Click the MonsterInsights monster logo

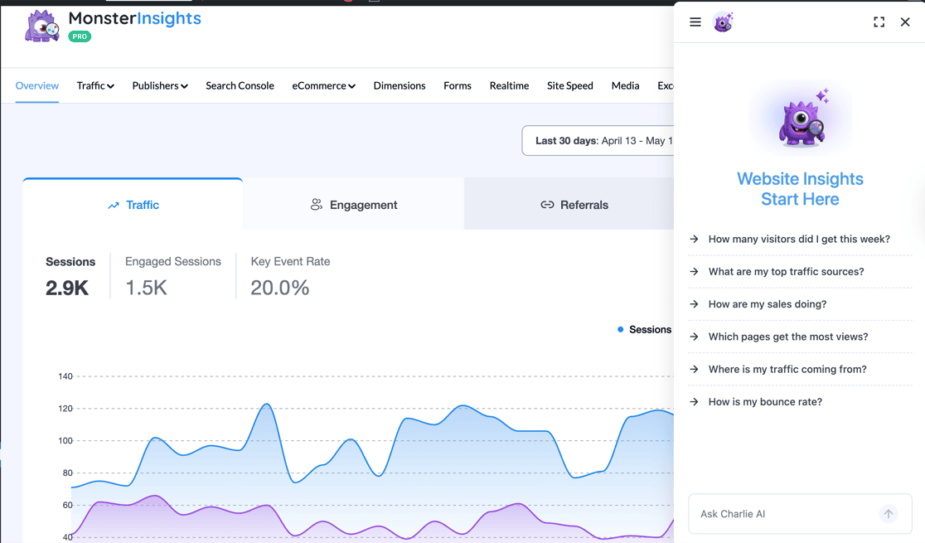pos(42,26)
